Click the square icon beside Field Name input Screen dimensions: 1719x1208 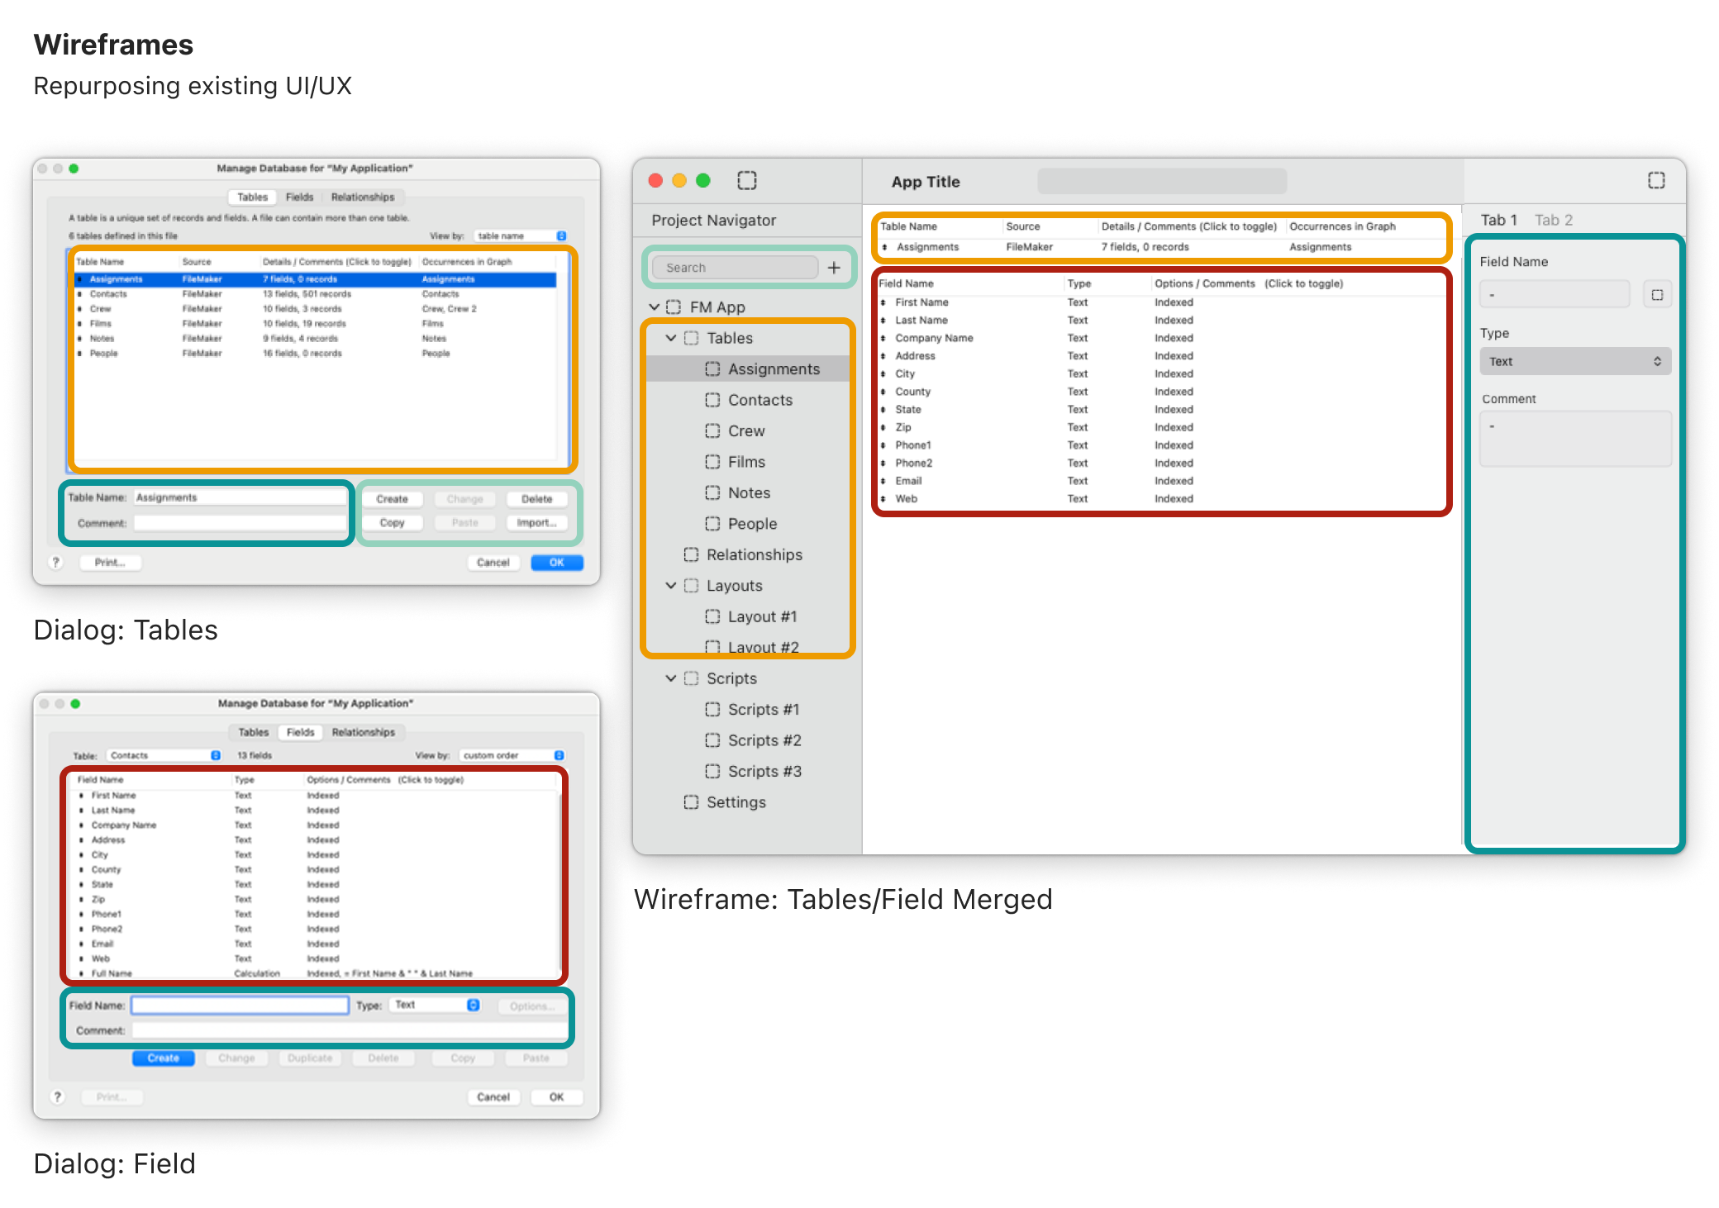click(x=1657, y=295)
